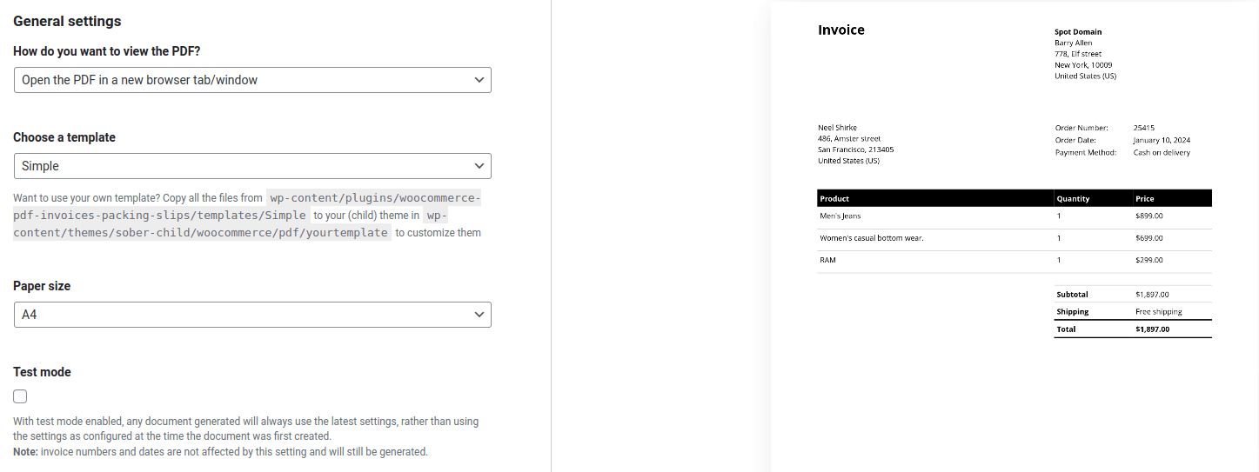Open the Paper size dropdown
The image size is (1259, 472).
pyautogui.click(x=252, y=315)
